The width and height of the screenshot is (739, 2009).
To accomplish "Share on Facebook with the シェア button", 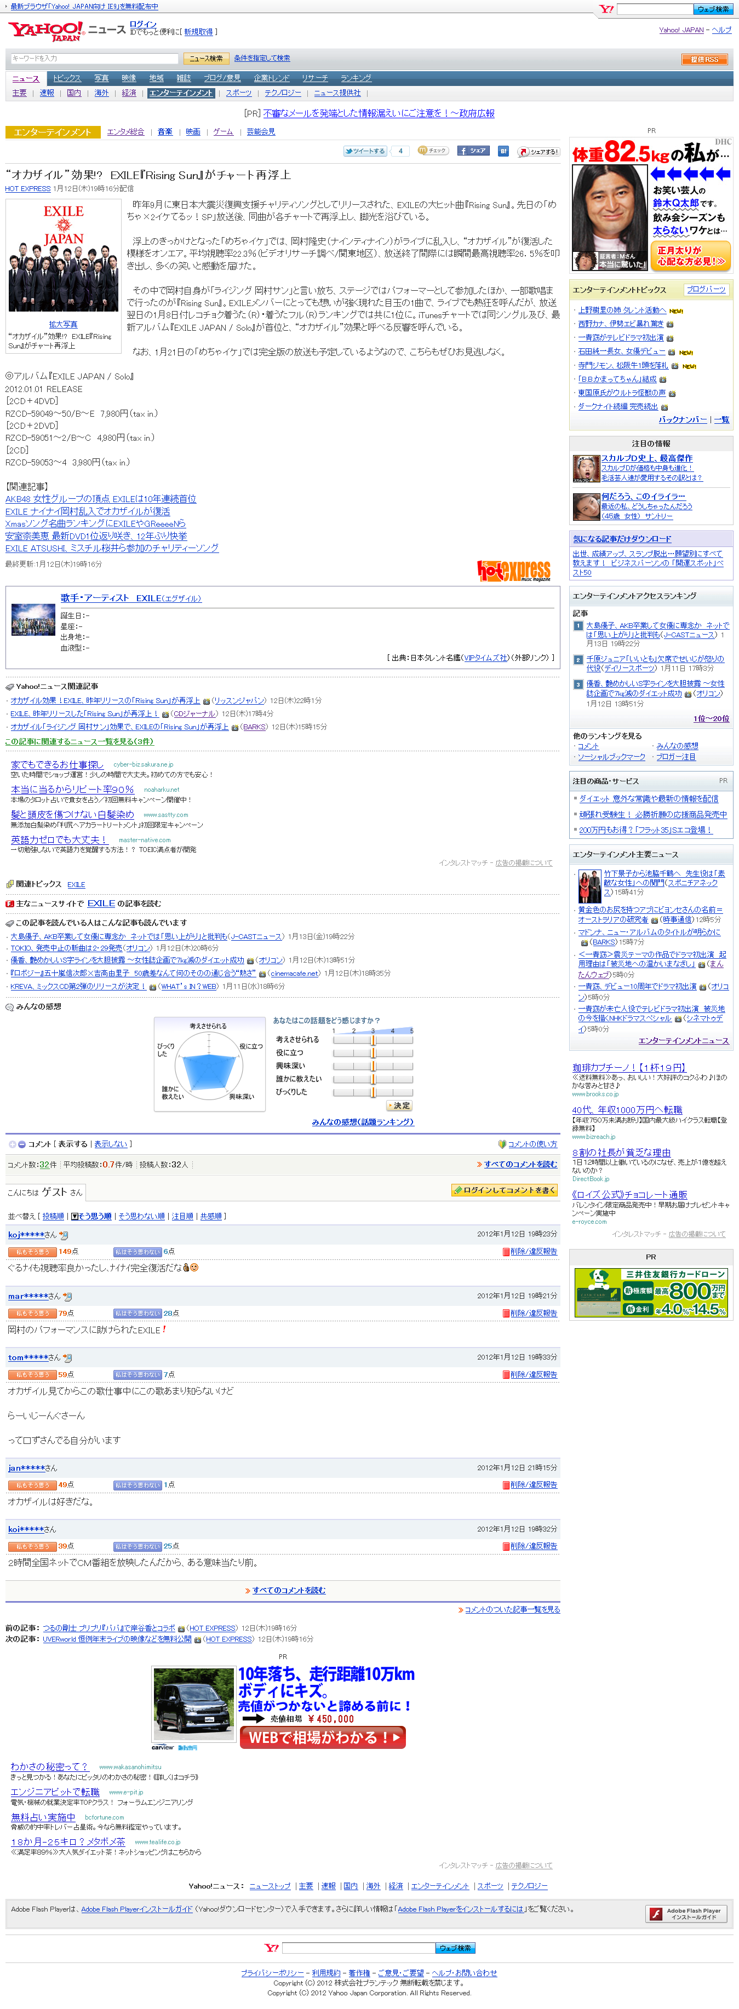I will point(474,151).
